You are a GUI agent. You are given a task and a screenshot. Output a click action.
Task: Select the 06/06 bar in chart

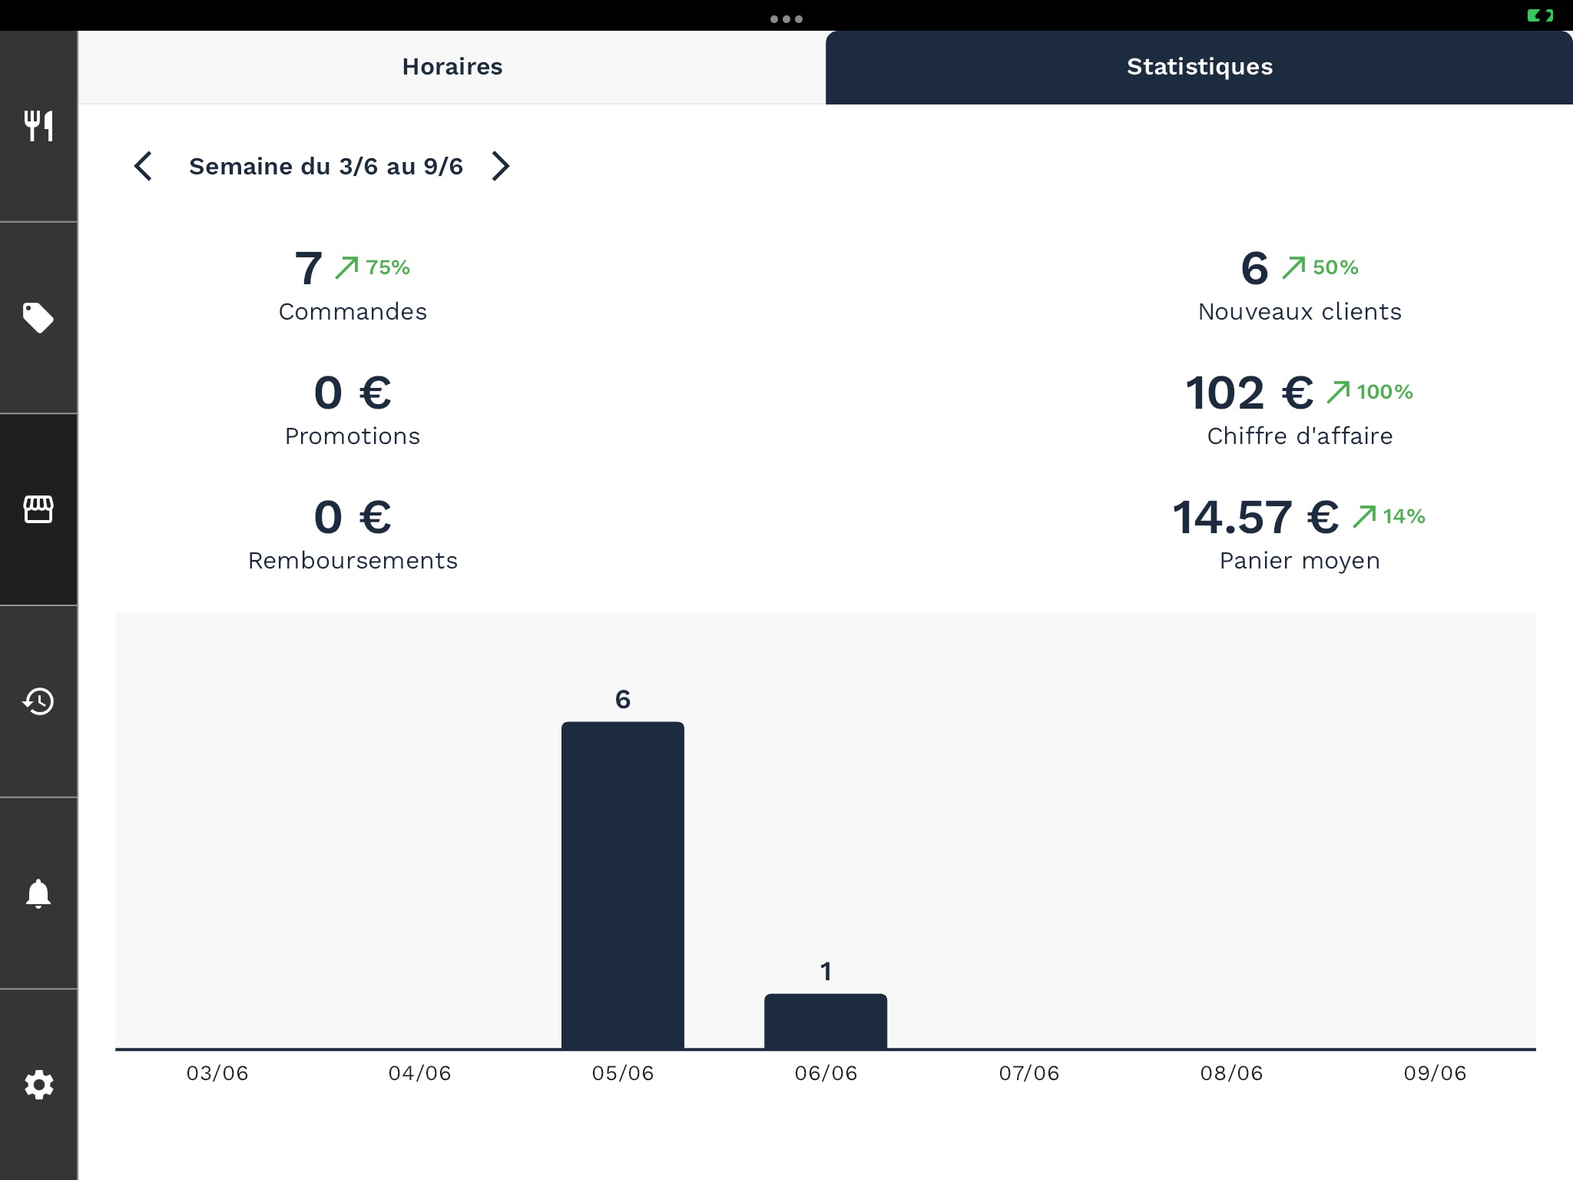tap(826, 1021)
